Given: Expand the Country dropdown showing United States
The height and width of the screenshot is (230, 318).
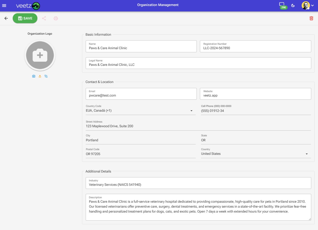Looking at the screenshot, I should pyautogui.click(x=307, y=154).
